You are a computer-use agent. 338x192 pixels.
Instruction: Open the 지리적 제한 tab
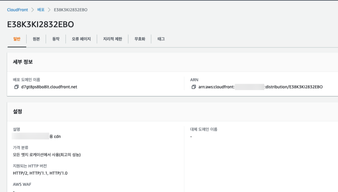112,39
